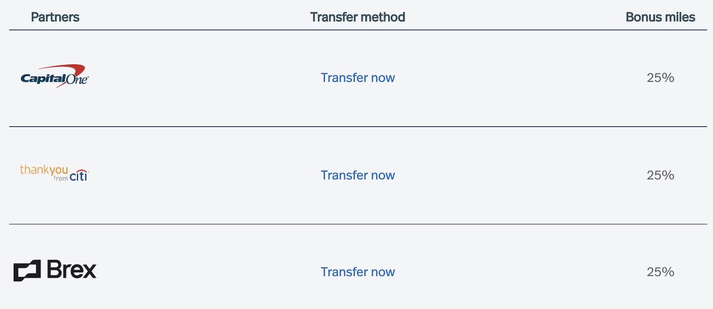Click the Brex bracket icon mark
This screenshot has height=309, width=713.
(27, 270)
